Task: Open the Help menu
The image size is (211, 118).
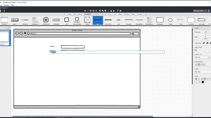Action: [13, 5]
